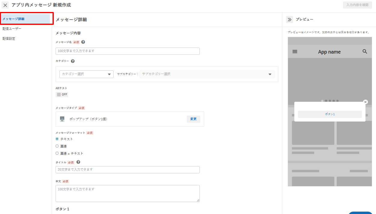
Task: Open the カテゴリー選択 dropdown
Action: pyautogui.click(x=86, y=74)
